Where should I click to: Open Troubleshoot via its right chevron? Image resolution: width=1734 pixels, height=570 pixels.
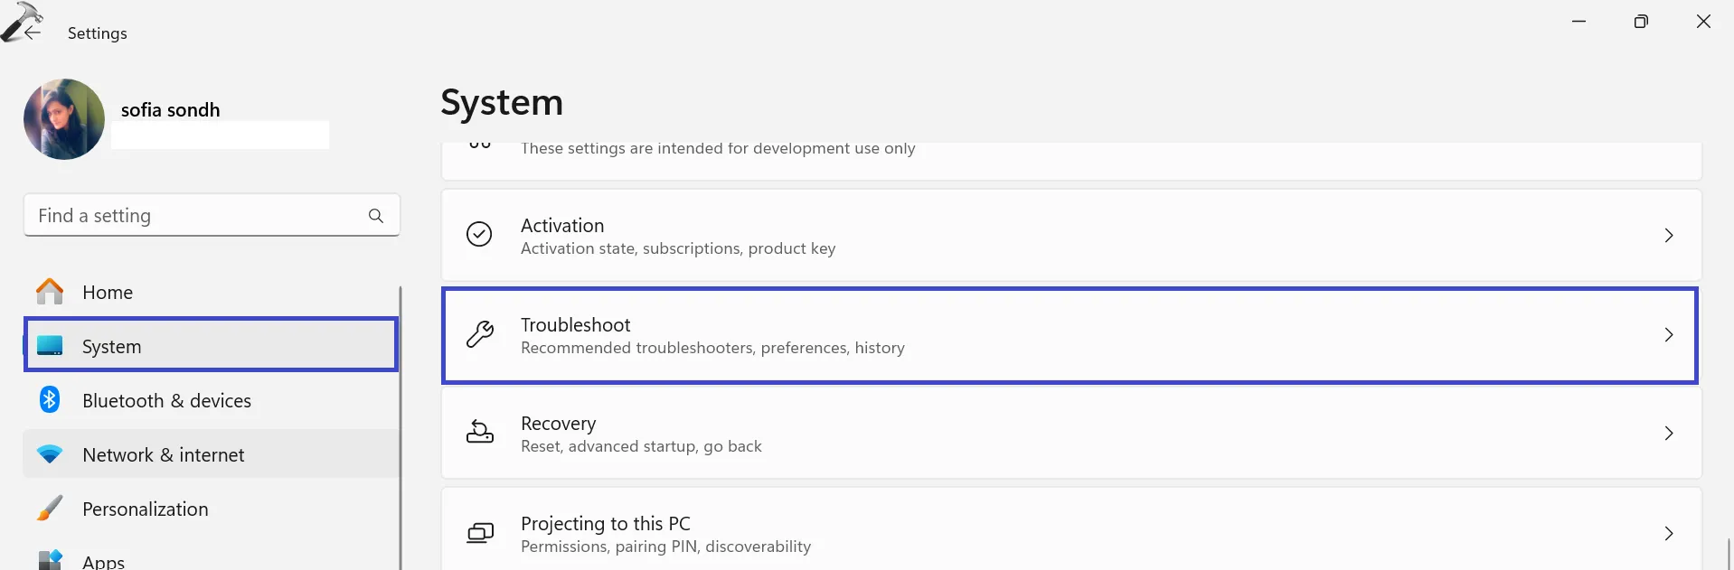coord(1668,335)
